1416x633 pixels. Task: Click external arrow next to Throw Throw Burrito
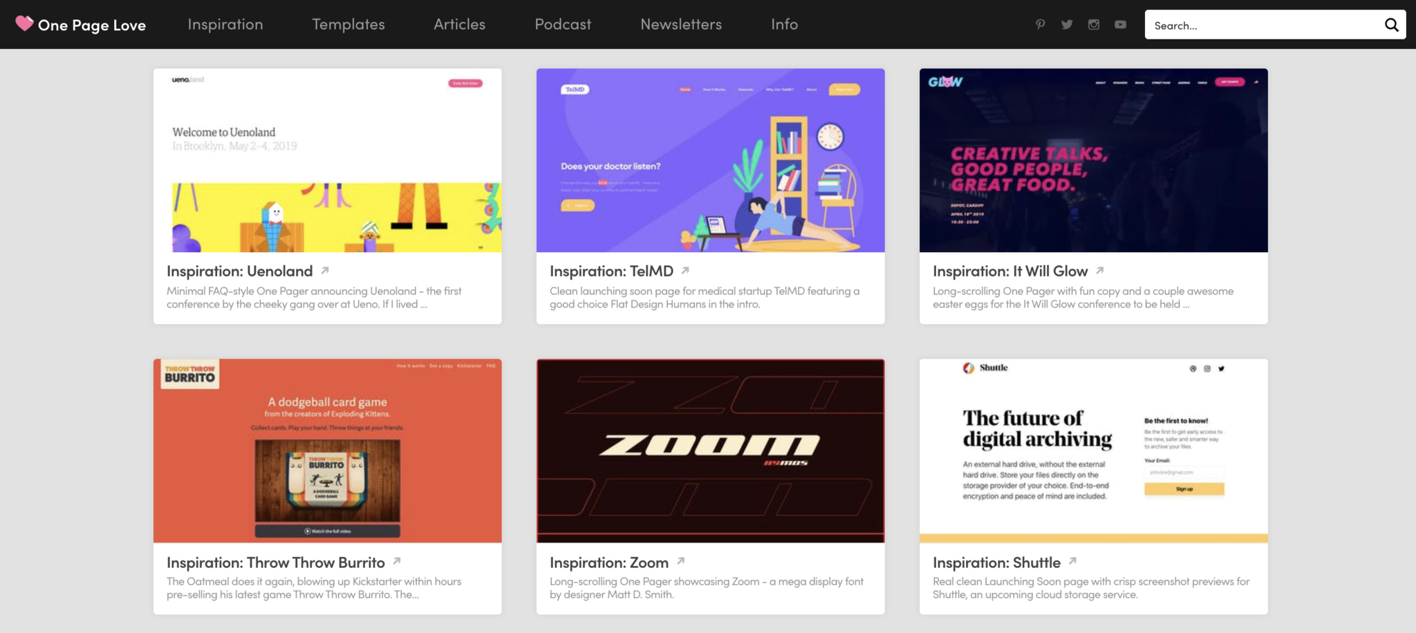tap(397, 561)
